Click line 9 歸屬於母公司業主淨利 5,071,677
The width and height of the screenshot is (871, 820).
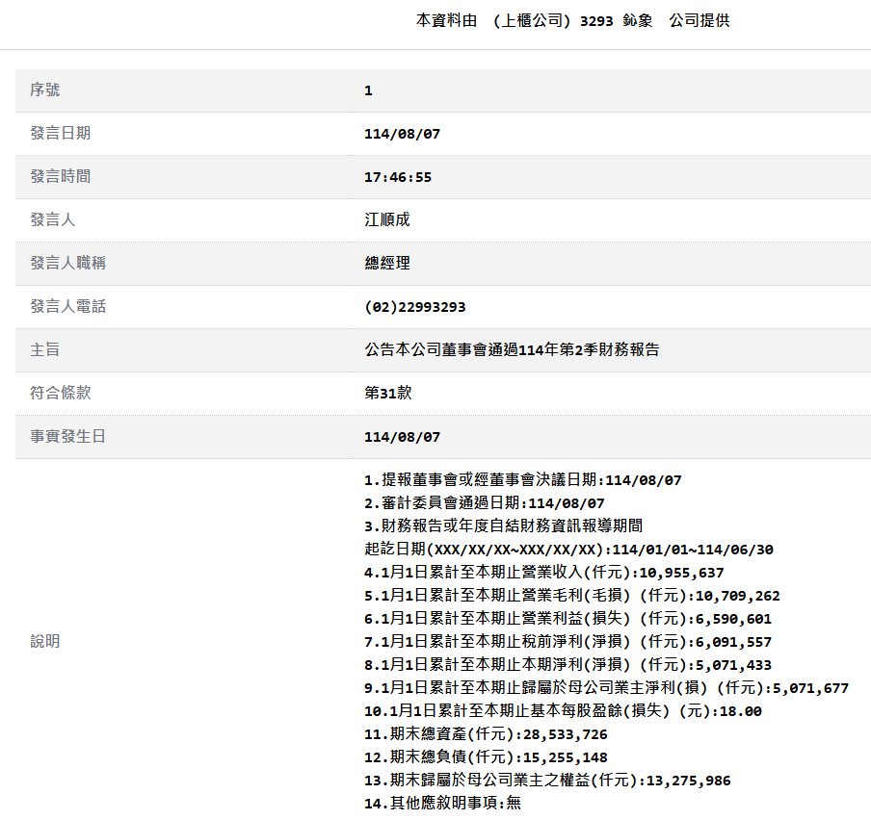[x=607, y=688]
